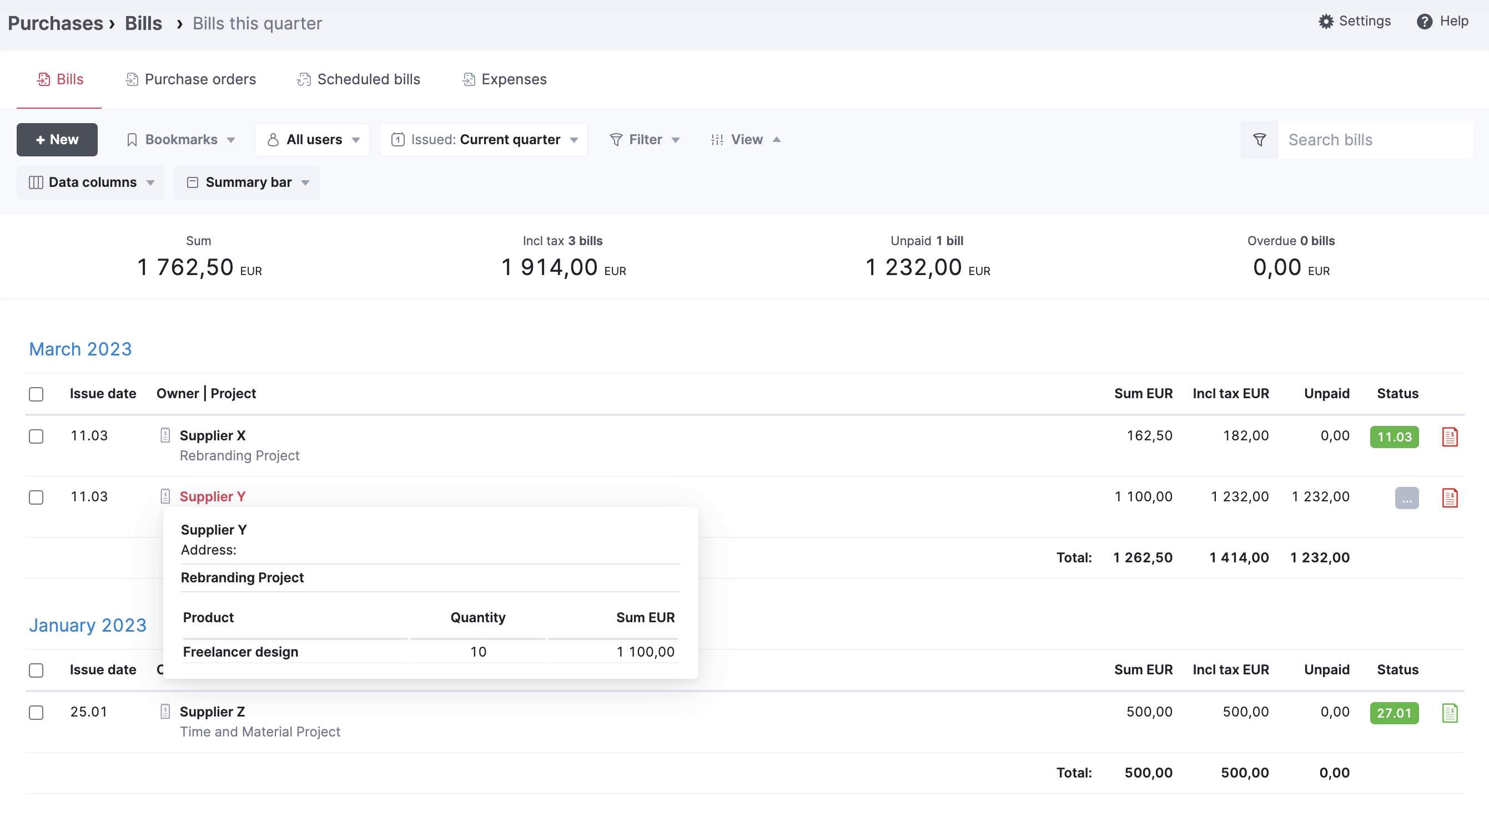The image size is (1489, 813).
Task: Open the Data columns dropdown
Action: coord(90,182)
